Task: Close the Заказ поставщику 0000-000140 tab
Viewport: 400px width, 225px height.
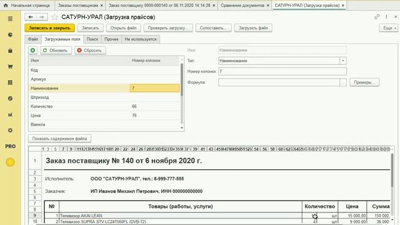Action: point(214,6)
